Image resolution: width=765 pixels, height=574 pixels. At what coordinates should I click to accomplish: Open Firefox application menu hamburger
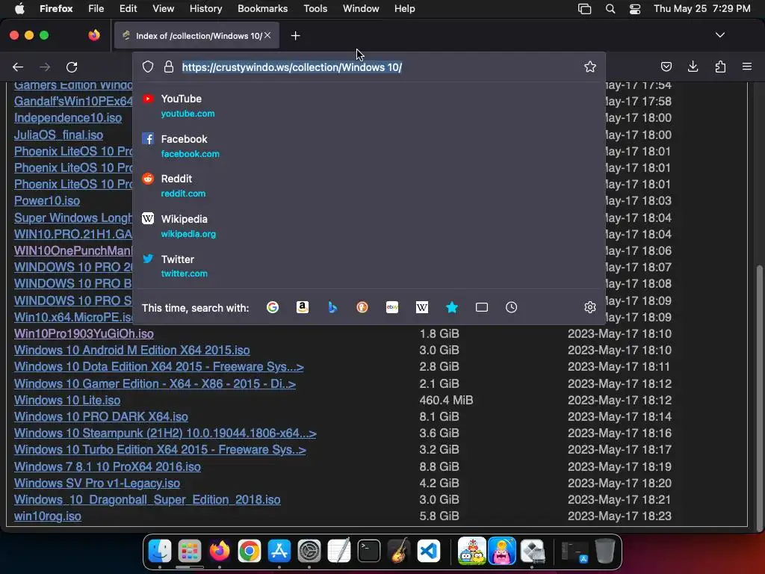point(747,67)
